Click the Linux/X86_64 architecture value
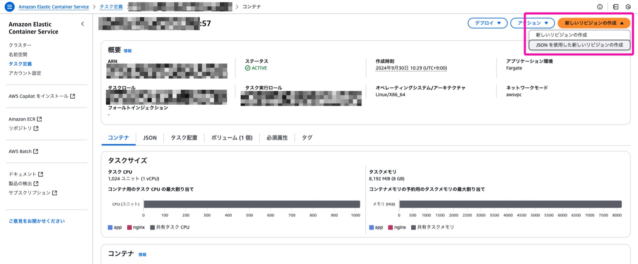638x264 pixels. click(x=390, y=95)
